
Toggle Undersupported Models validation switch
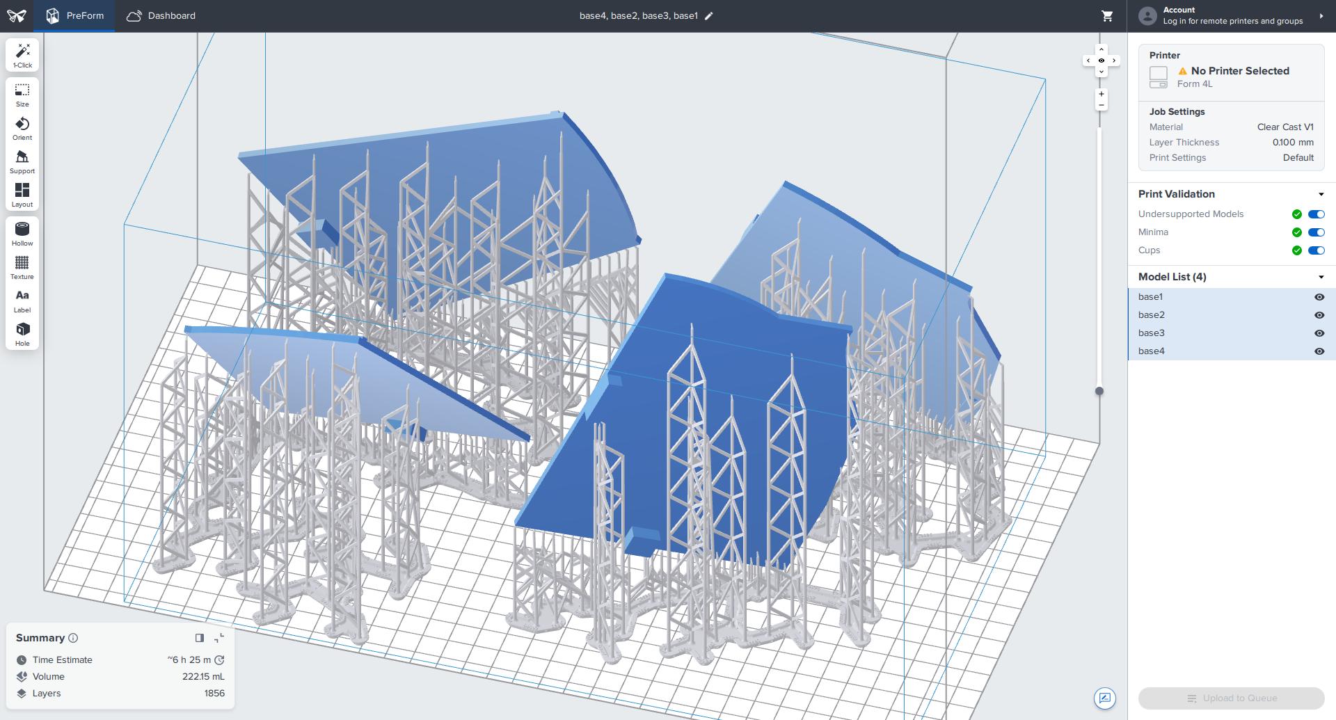click(1316, 214)
